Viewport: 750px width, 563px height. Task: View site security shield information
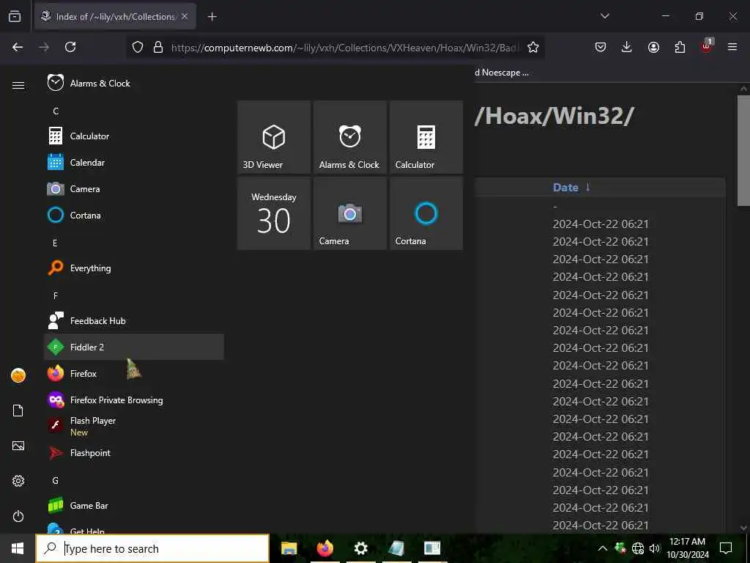(x=138, y=48)
